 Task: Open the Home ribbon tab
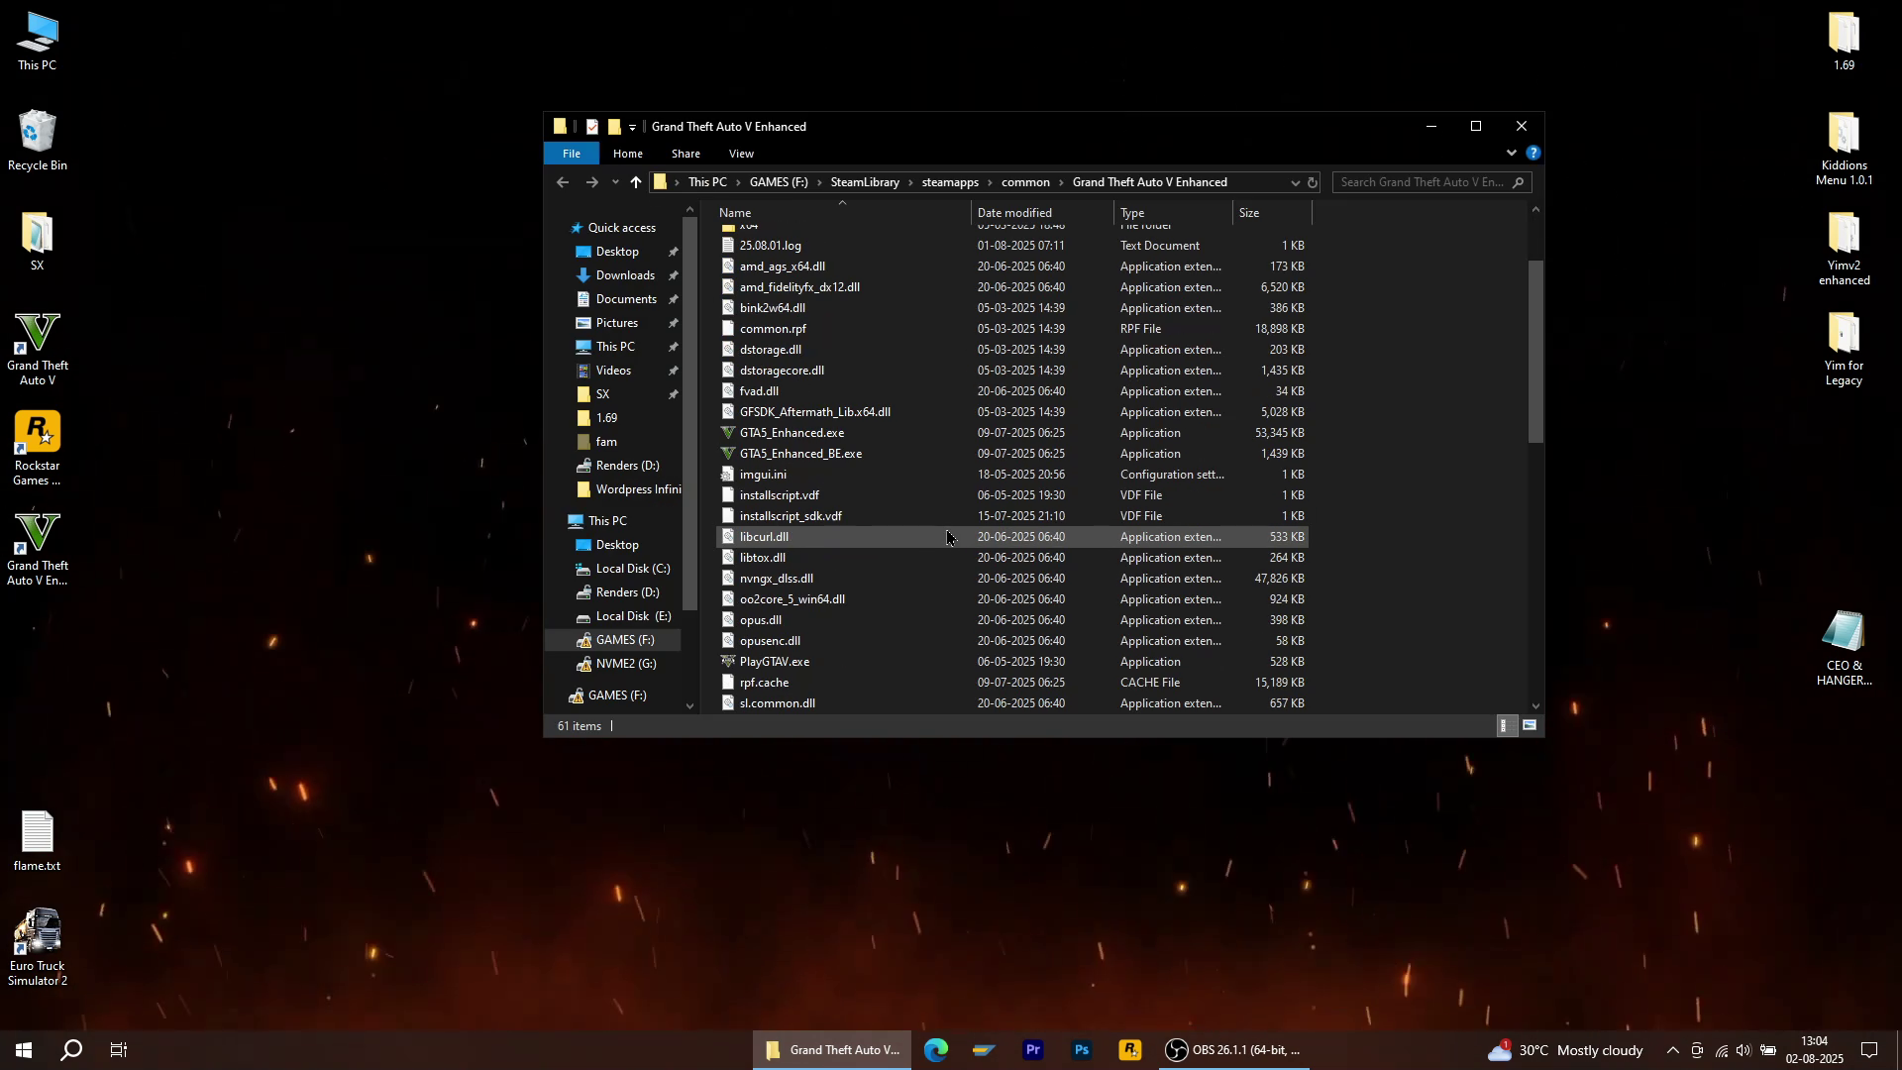pyautogui.click(x=627, y=154)
